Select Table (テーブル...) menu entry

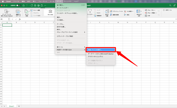71,24
